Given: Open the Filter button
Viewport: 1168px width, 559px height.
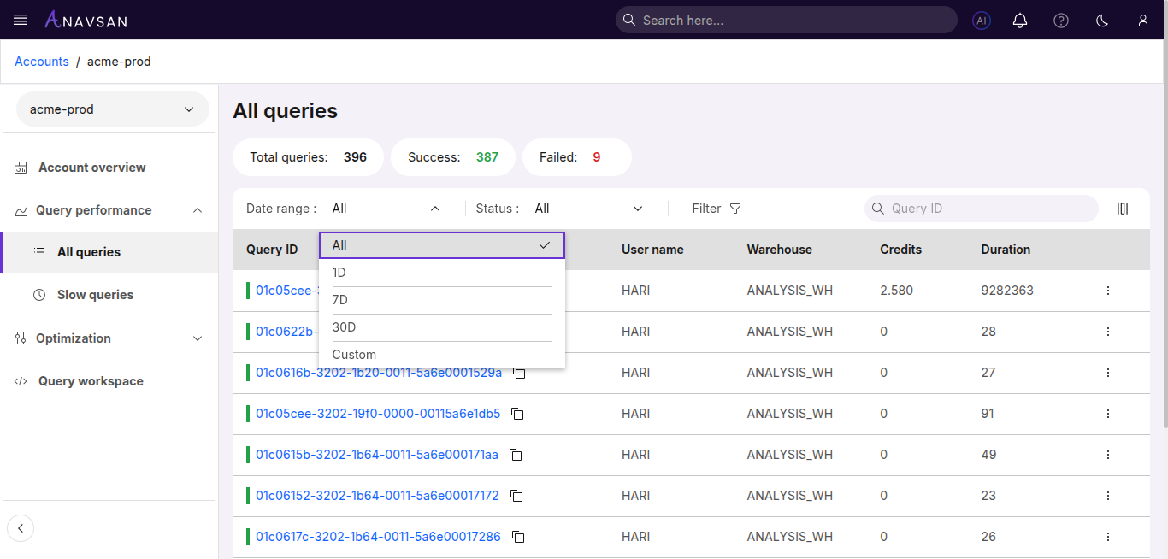Looking at the screenshot, I should click(x=717, y=209).
